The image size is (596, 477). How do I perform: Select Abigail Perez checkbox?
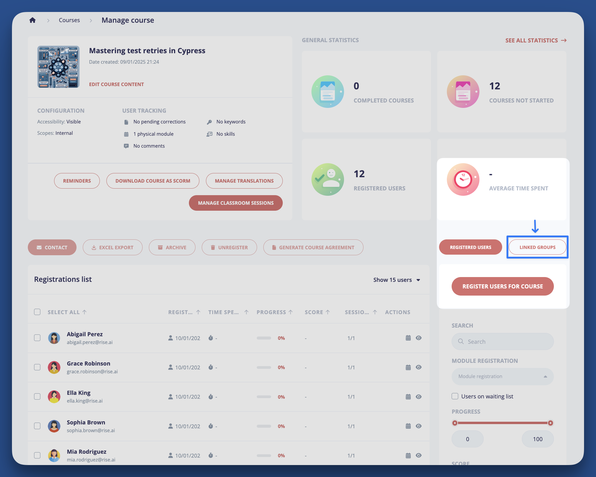click(x=37, y=338)
